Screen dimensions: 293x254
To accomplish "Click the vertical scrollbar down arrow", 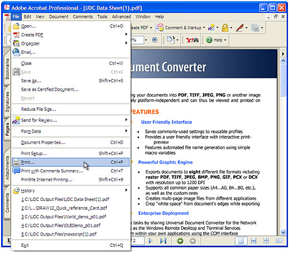I will 284,232.
